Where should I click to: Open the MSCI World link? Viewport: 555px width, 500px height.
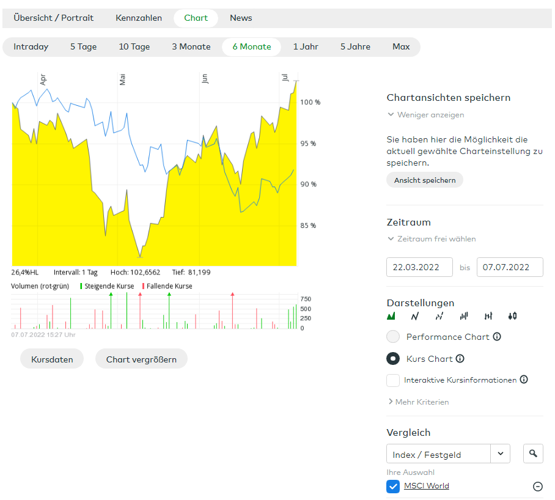coord(426,486)
